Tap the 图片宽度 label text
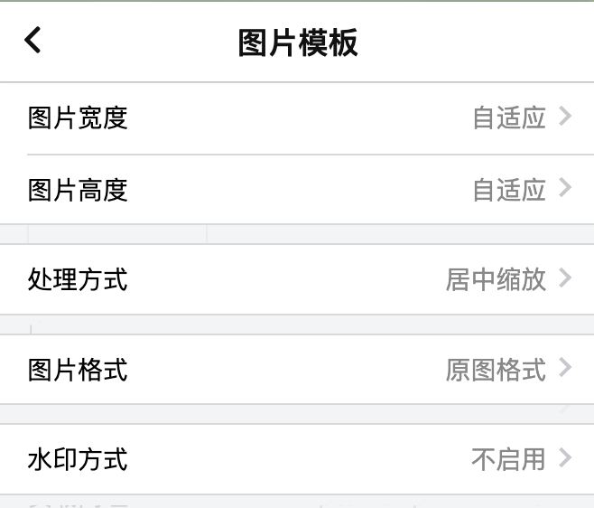The width and height of the screenshot is (594, 508). [x=78, y=118]
